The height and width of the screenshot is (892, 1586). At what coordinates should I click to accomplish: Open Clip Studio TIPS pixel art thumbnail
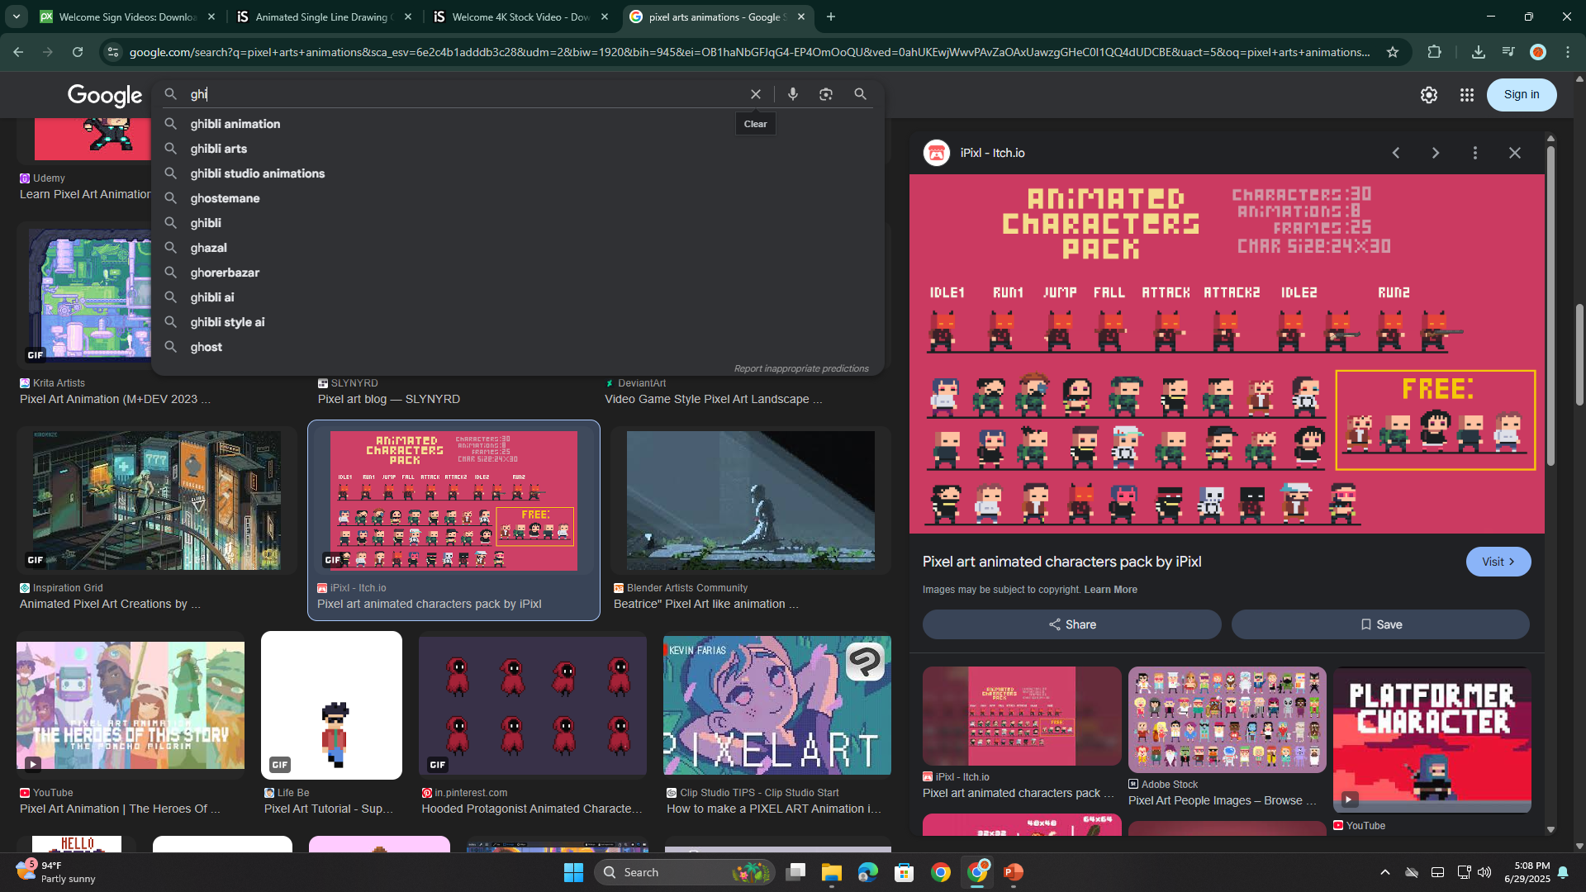point(776,706)
